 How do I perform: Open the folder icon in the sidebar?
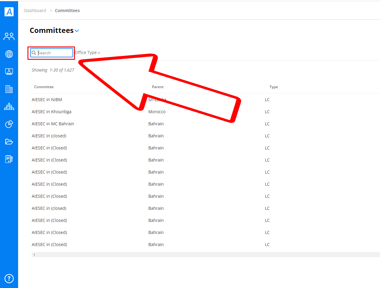[x=9, y=142]
